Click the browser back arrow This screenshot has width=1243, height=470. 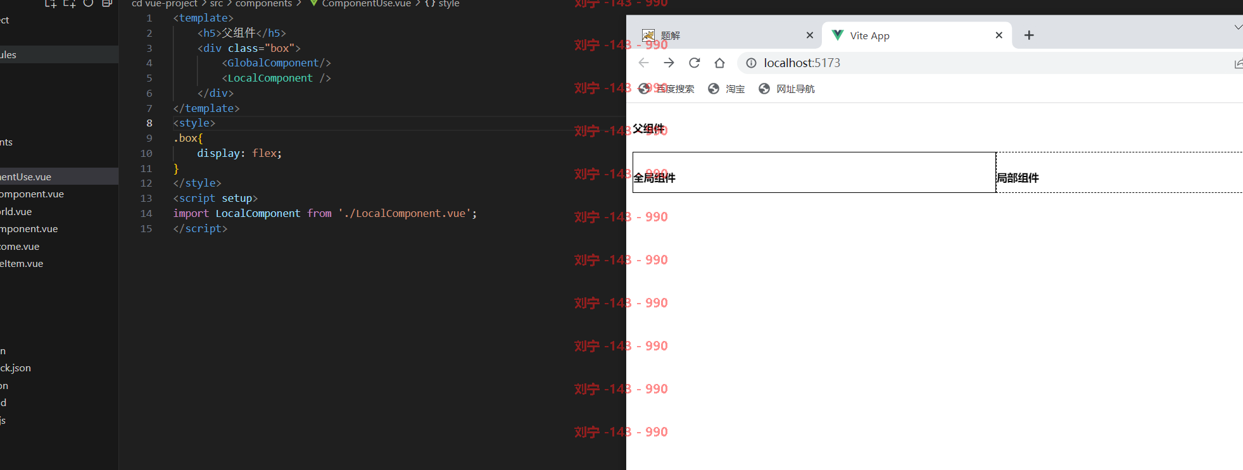pyautogui.click(x=644, y=63)
